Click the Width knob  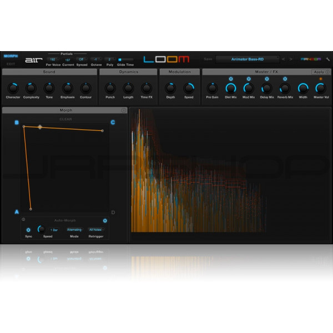click(x=303, y=88)
